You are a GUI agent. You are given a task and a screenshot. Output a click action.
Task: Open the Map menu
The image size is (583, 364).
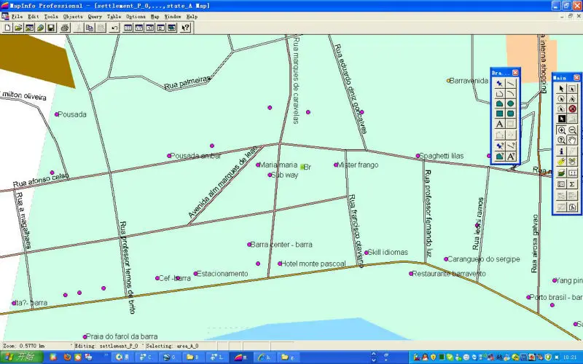(x=154, y=15)
